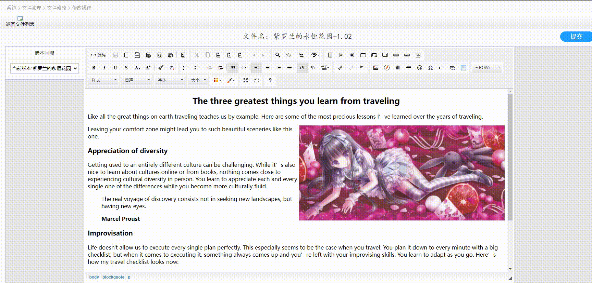Click the 提交 submit button
This screenshot has width=592, height=283.
pyautogui.click(x=576, y=36)
